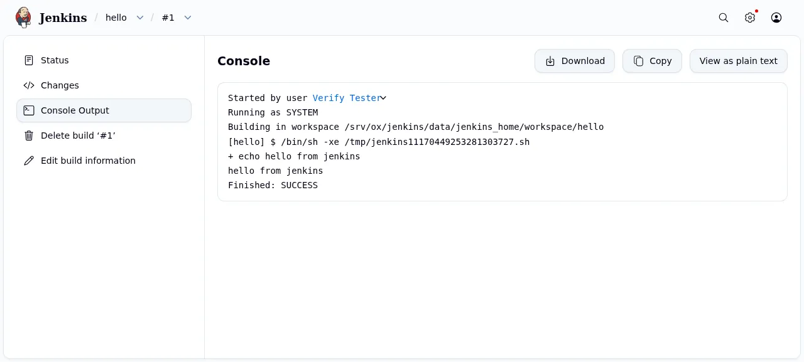The height and width of the screenshot is (362, 804).
Task: Click the Console heading text
Action: click(244, 61)
